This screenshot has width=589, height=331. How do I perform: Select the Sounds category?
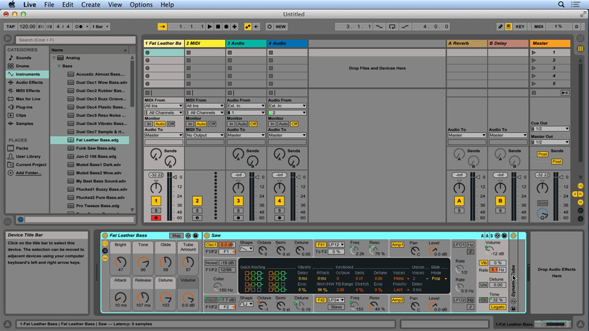coord(23,58)
